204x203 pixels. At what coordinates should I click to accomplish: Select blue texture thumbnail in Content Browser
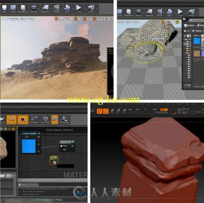[197, 41]
